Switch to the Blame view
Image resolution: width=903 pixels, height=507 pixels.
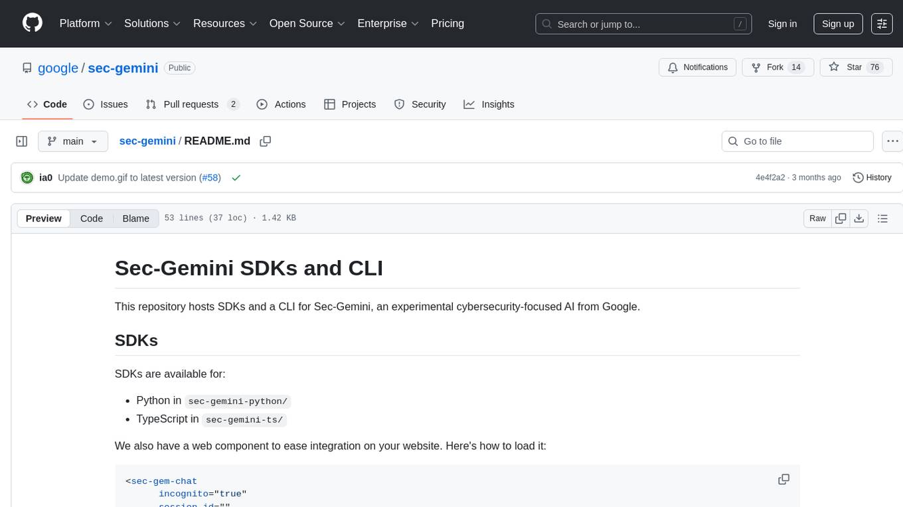[135, 218]
